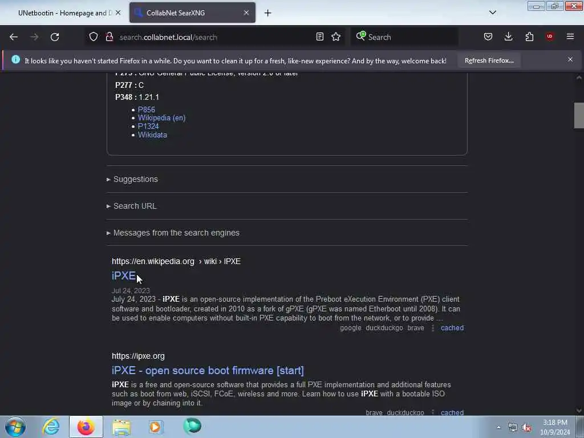Open the Wikipedia (en) link
584x438 pixels.
tap(161, 117)
